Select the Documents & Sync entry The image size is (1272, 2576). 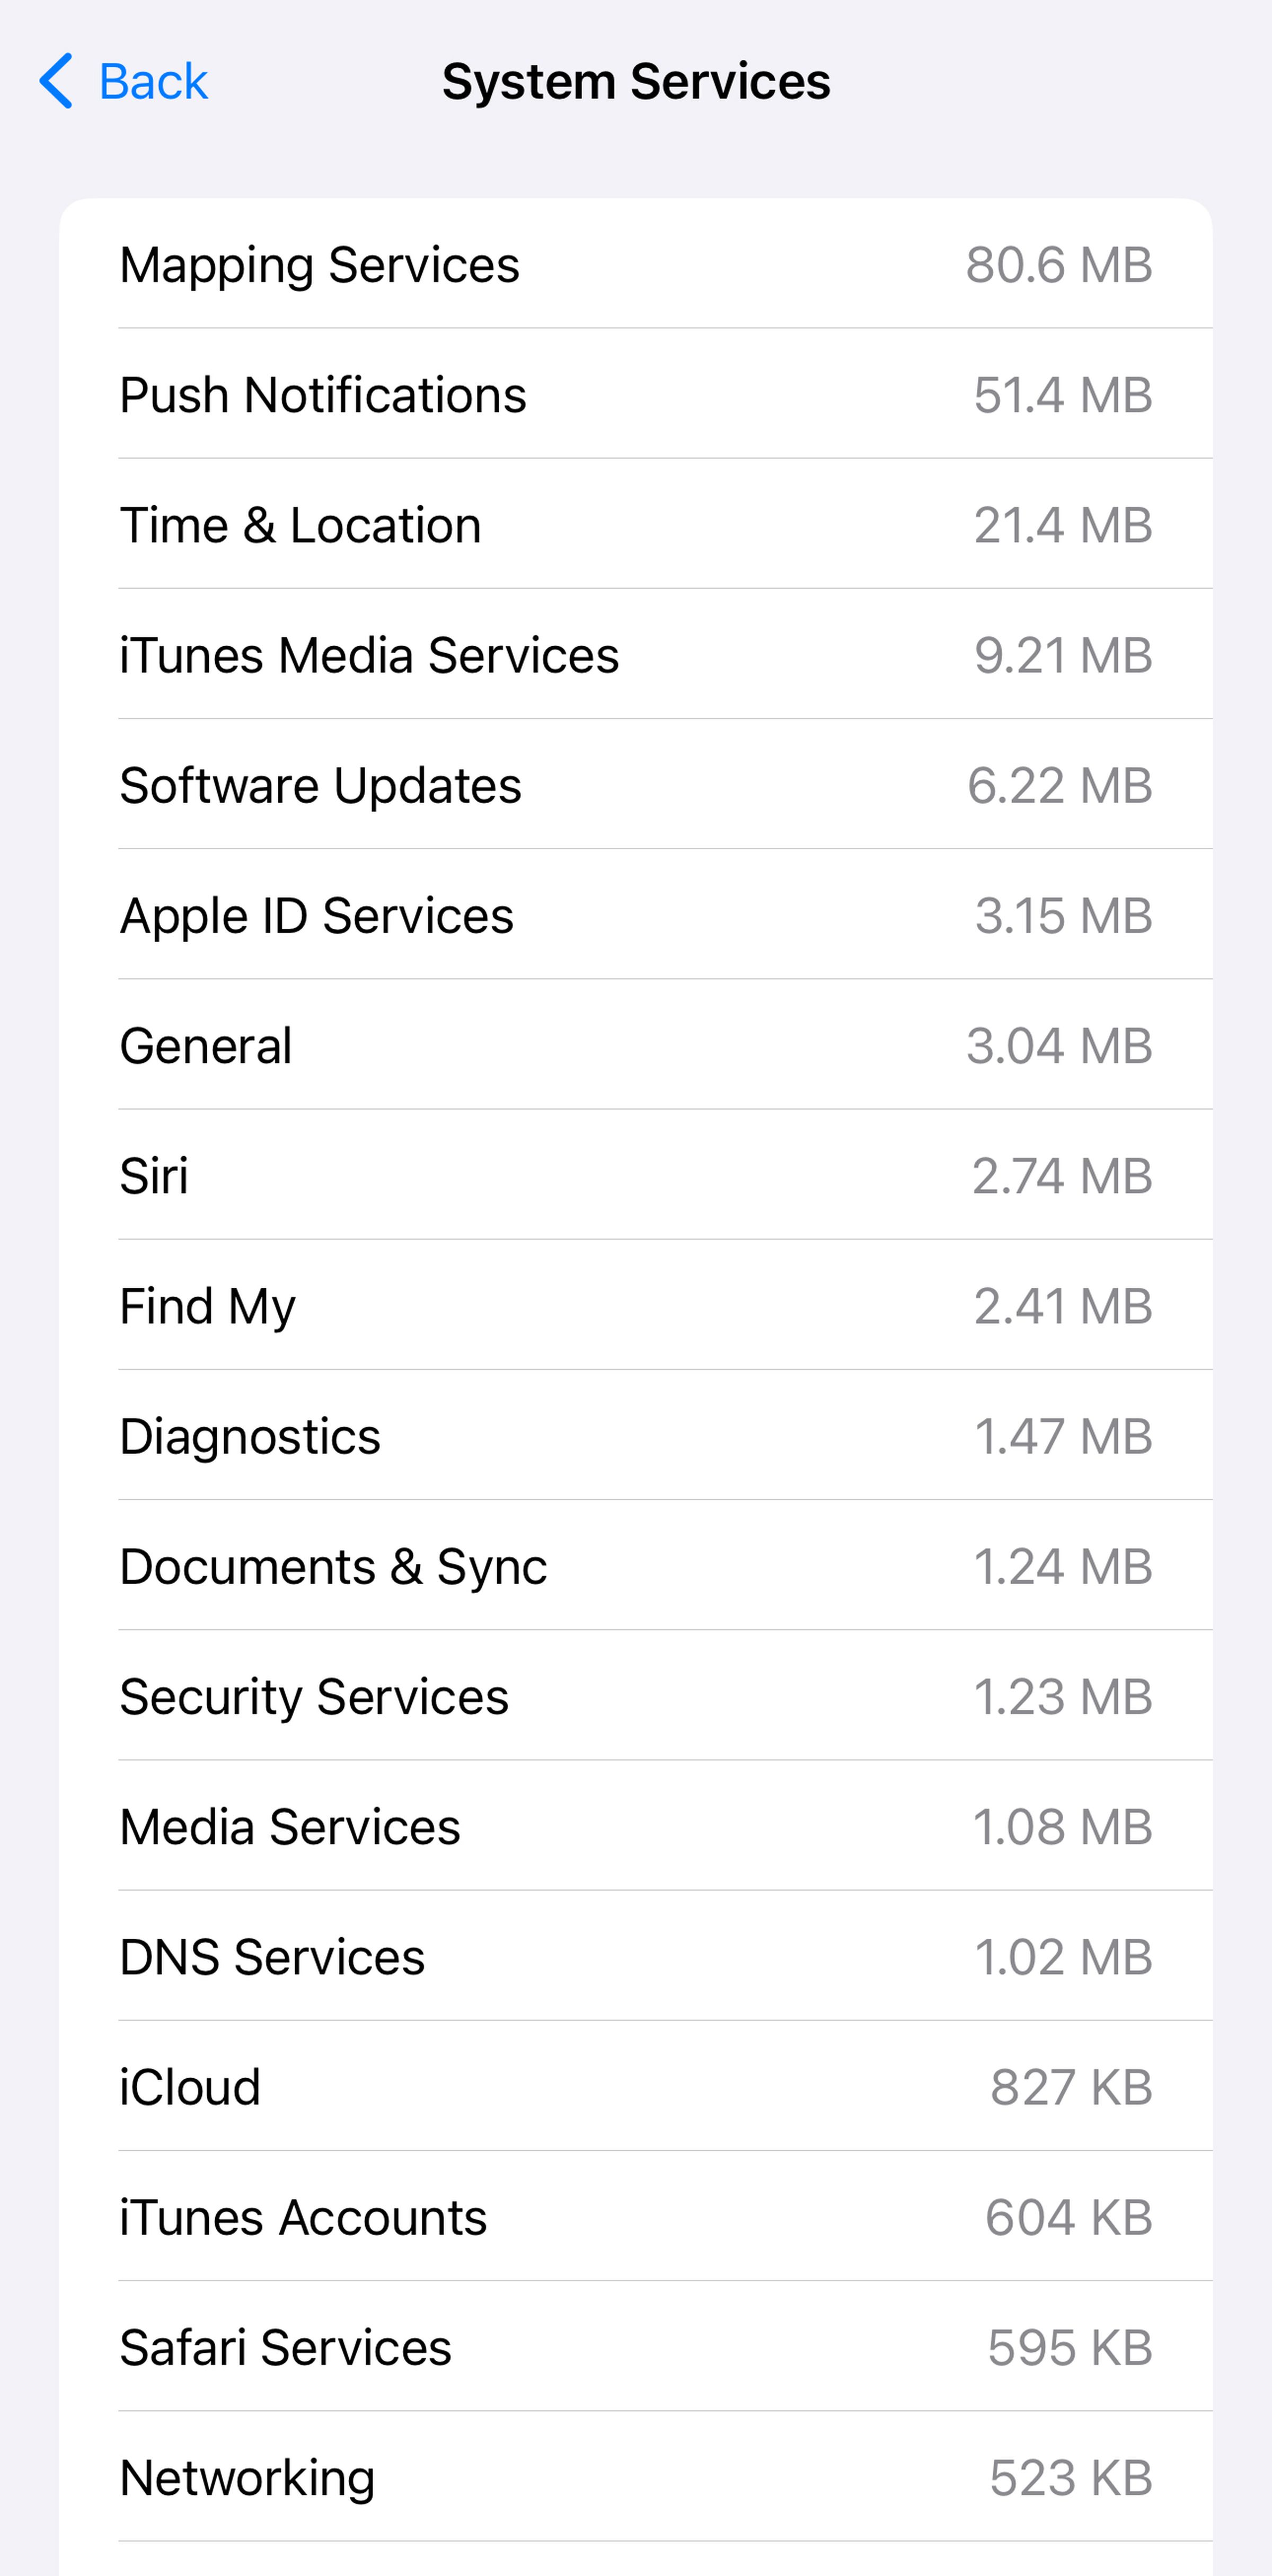(636, 1566)
